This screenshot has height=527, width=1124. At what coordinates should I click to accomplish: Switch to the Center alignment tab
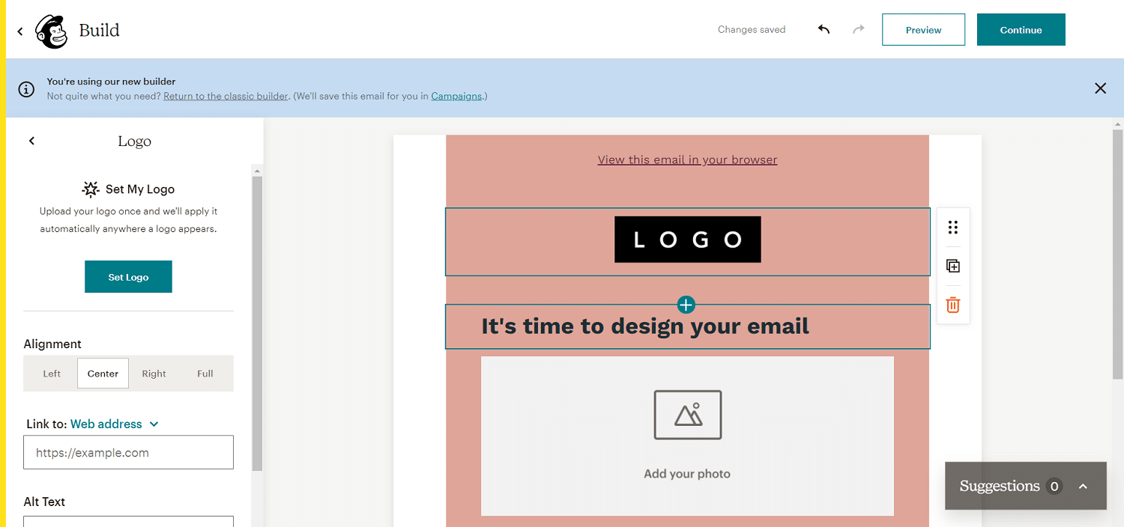point(103,373)
